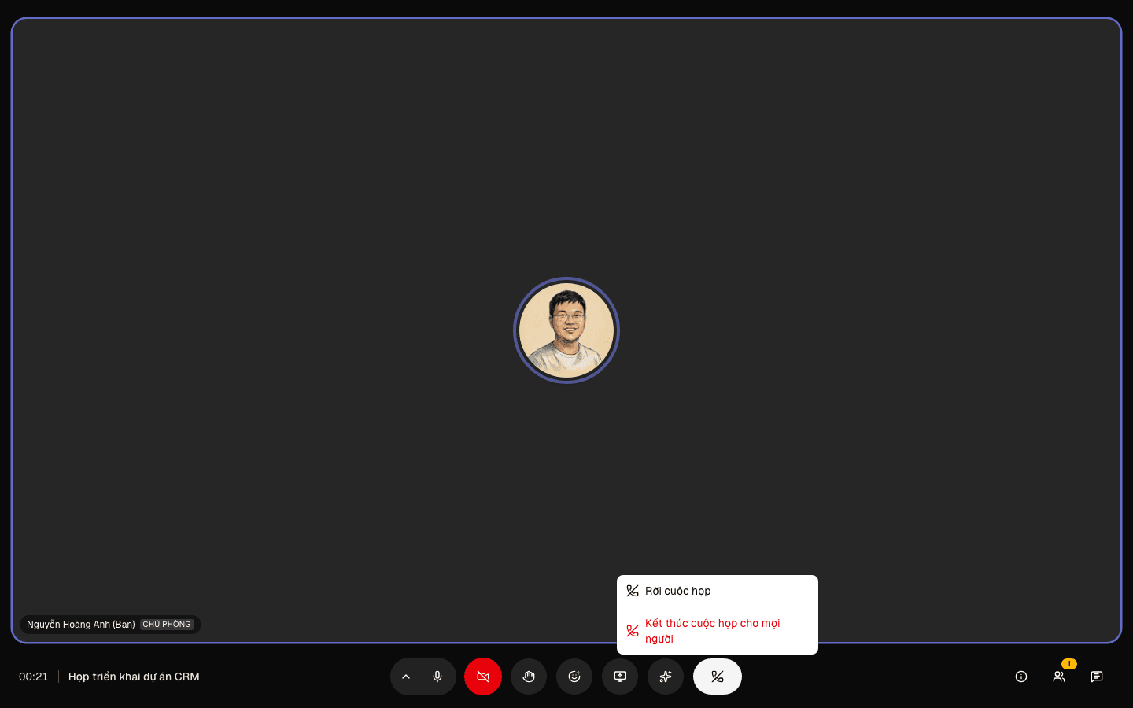Select "Kết thúc cuộc họp cho mọi người"
Screen dimensions: 1133x708
tap(718, 631)
